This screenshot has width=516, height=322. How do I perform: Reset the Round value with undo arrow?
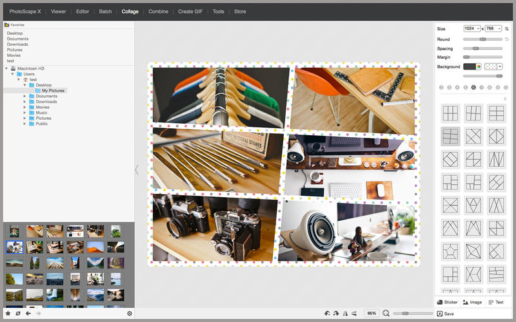tap(507, 39)
